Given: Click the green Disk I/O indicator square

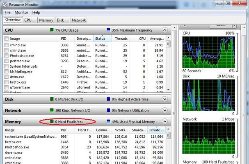Looking at the screenshot, I should click(52, 99).
